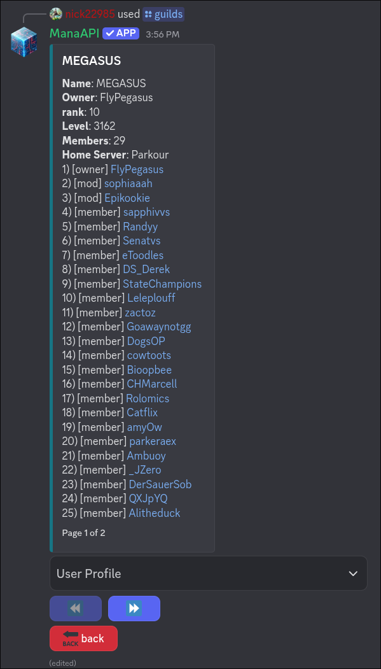
Task: Click the apps icon inside the guilds pill
Action: click(x=147, y=14)
